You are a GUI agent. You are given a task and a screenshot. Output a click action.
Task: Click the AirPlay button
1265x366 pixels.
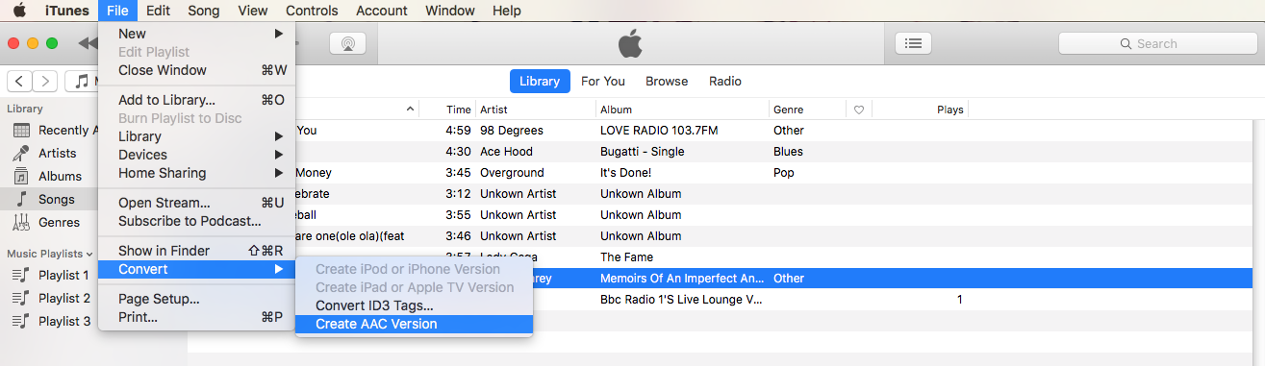point(347,43)
